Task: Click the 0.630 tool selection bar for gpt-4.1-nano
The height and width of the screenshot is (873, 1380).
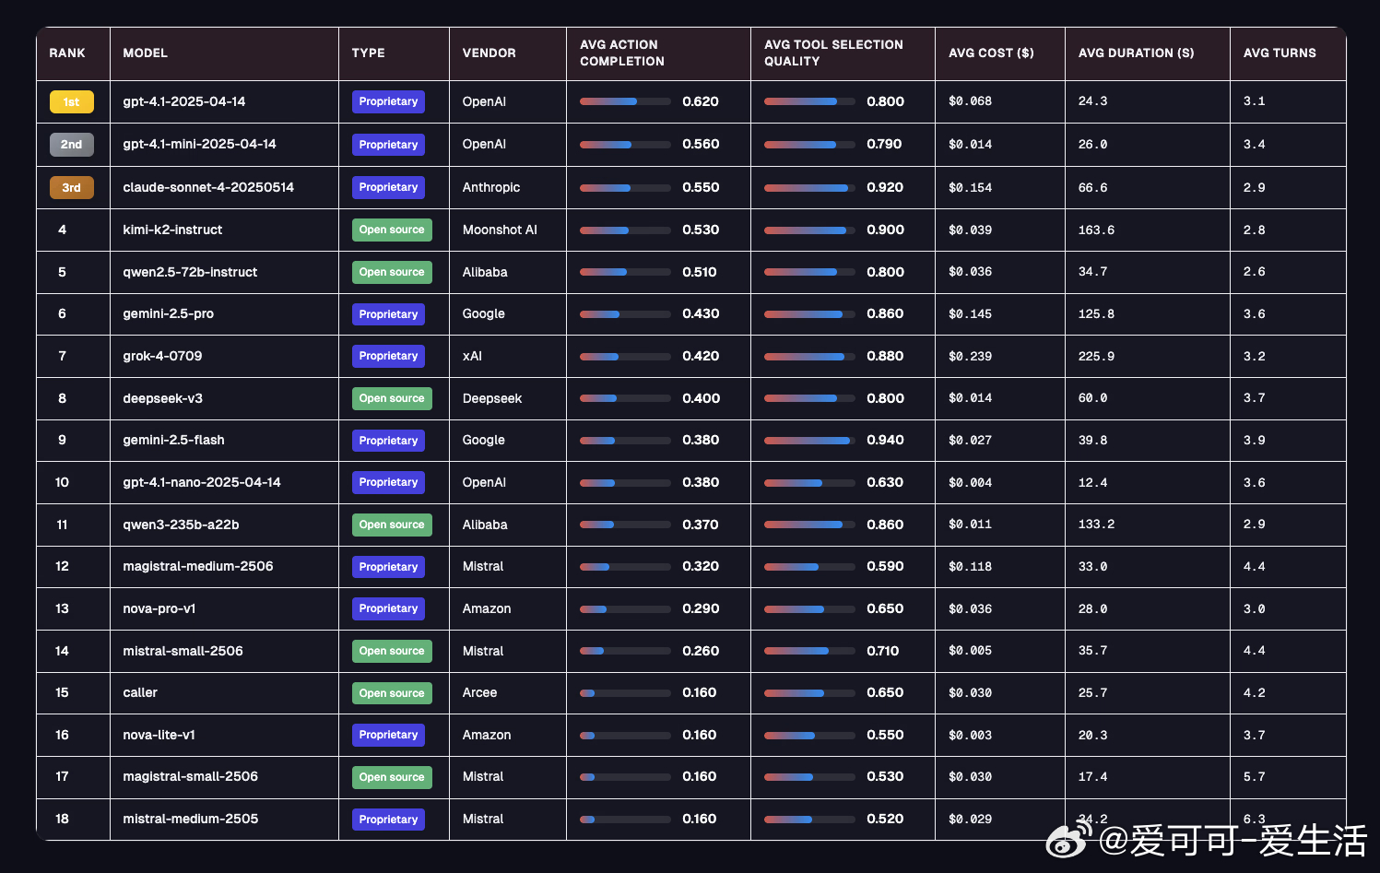Action: 809,482
